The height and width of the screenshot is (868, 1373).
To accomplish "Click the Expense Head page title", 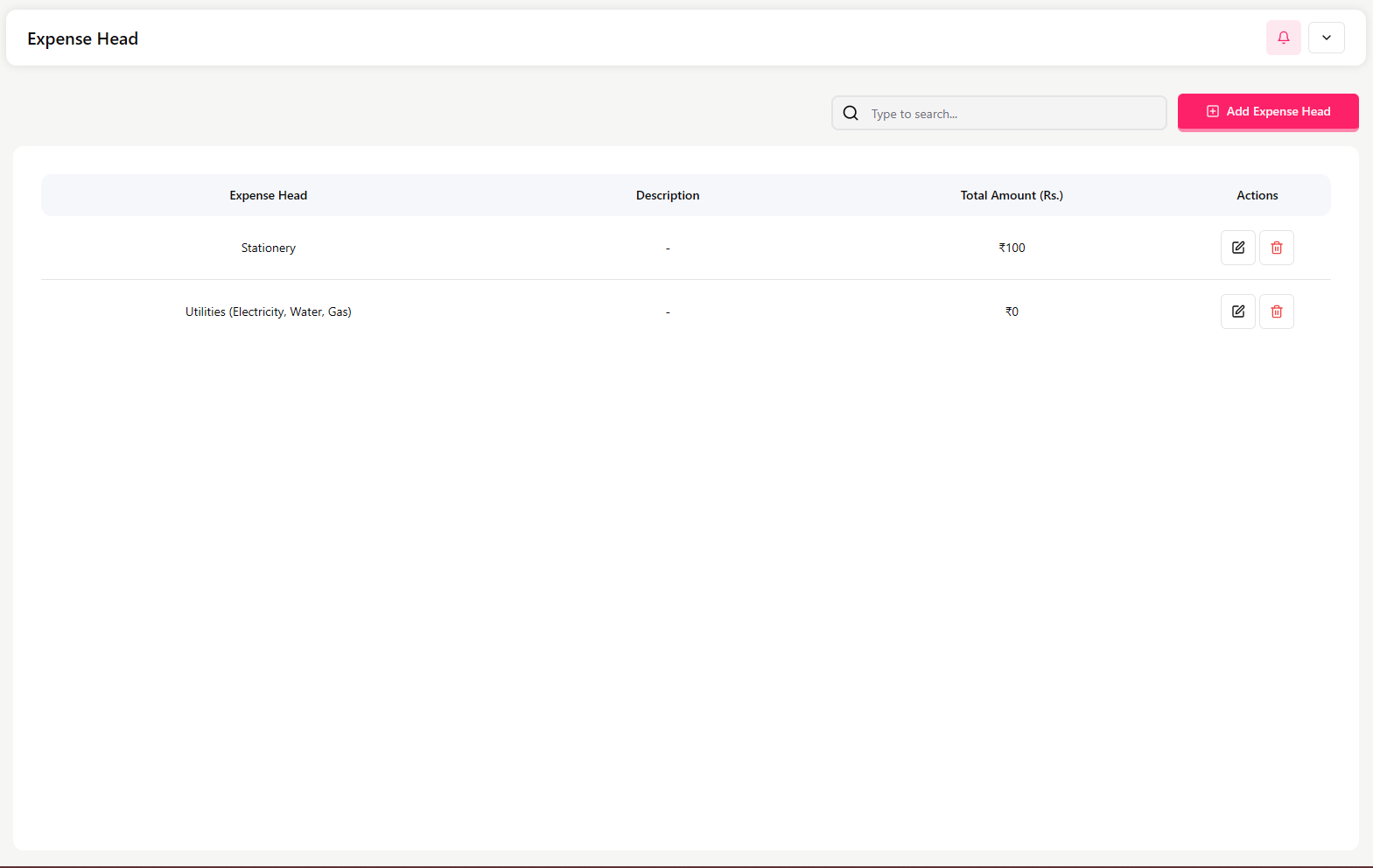I will point(82,38).
